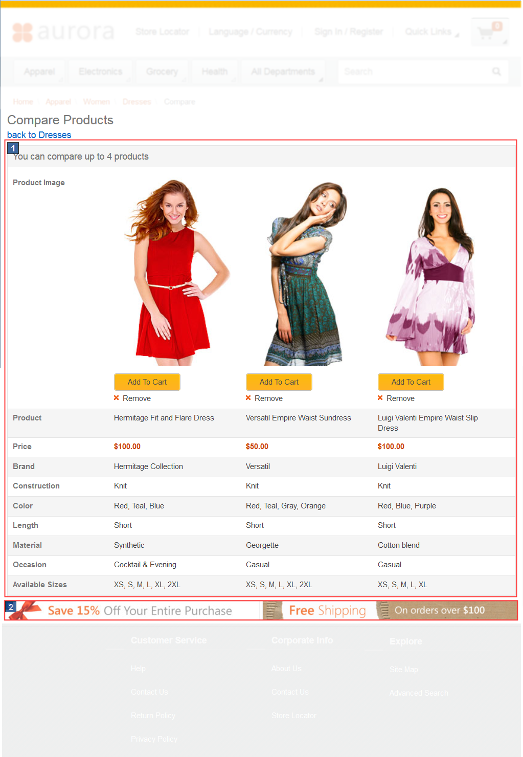
Task: Select Grocery in the navigation bar
Action: tap(162, 72)
